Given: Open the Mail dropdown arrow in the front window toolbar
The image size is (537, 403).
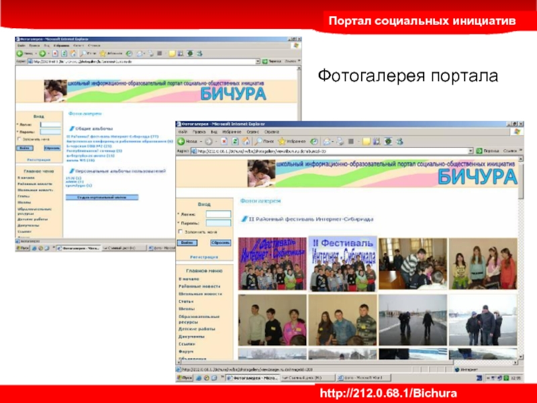Looking at the screenshot, I should point(332,142).
